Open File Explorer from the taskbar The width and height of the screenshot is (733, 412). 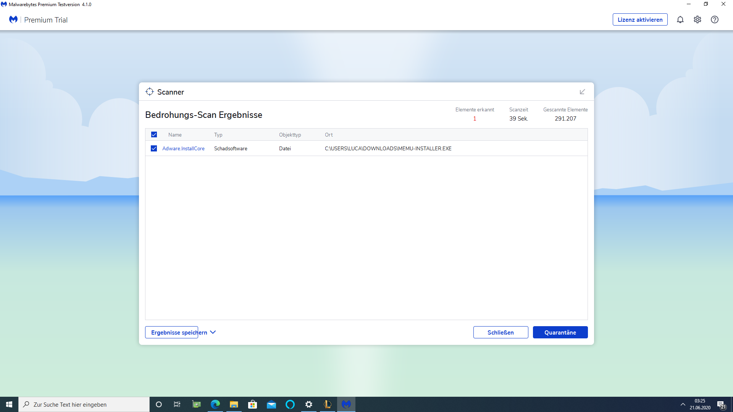click(x=234, y=404)
